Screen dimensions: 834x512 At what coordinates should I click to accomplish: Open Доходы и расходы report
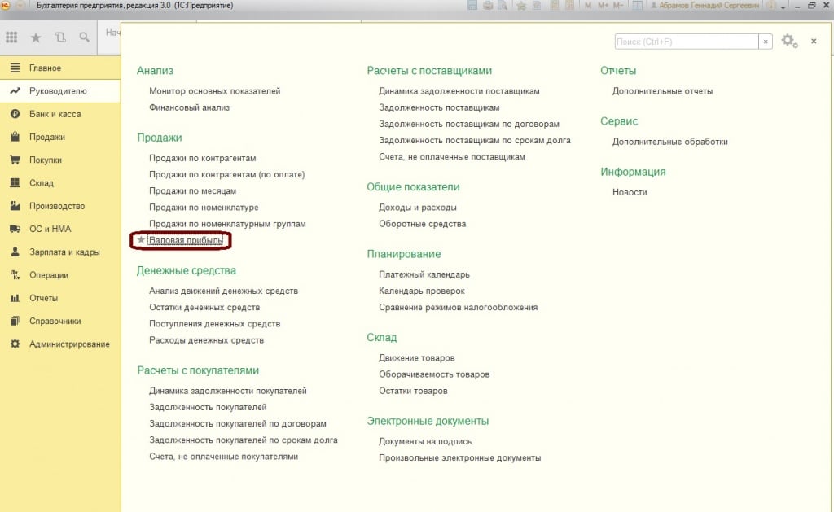(417, 208)
